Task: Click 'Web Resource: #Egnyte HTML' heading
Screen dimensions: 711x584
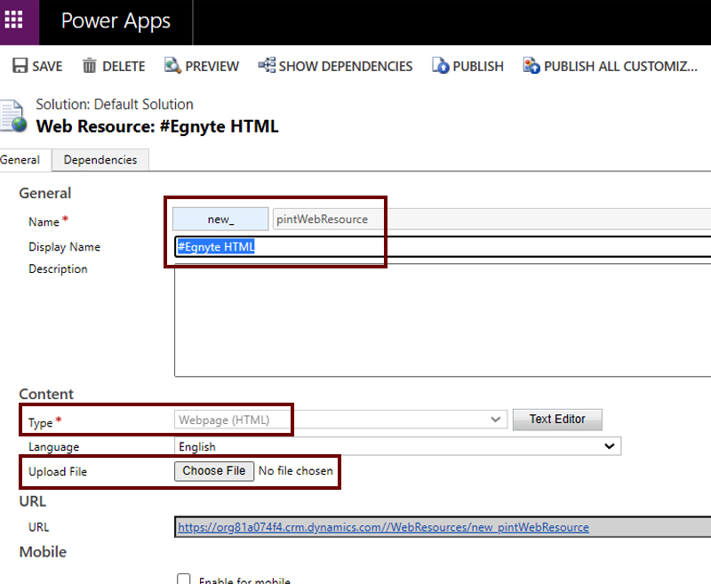Action: coord(157,126)
